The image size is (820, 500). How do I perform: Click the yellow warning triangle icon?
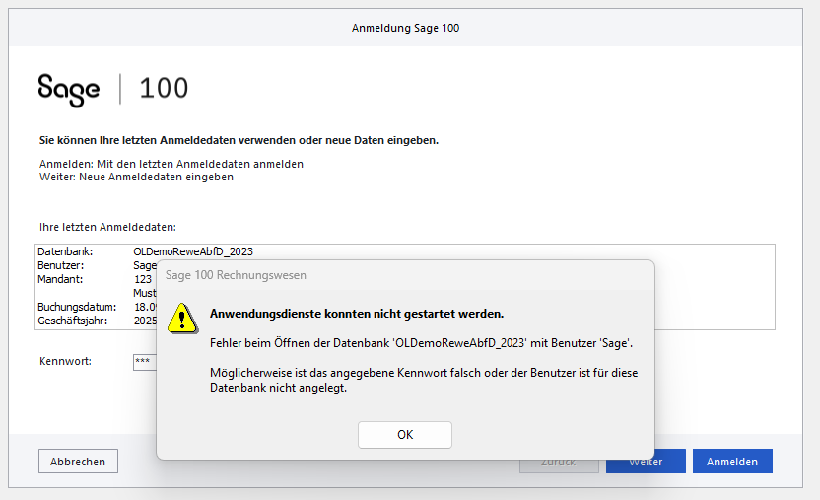tap(181, 318)
